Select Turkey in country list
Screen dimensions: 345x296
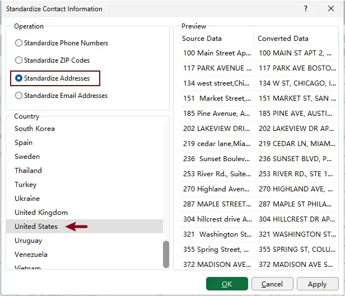point(85,184)
